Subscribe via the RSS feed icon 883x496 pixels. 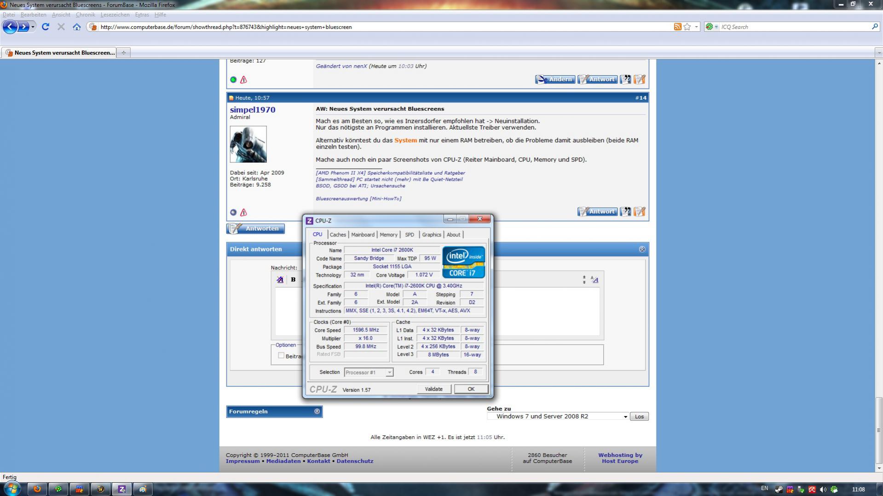tap(677, 27)
